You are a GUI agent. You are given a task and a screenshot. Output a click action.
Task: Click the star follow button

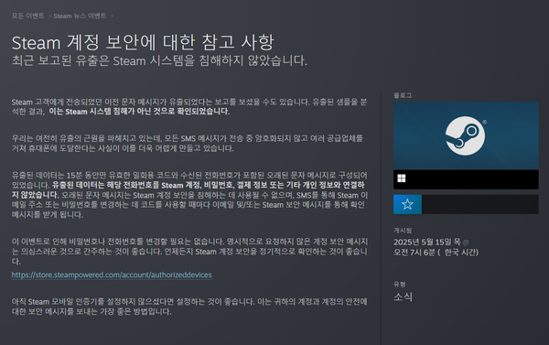407,204
